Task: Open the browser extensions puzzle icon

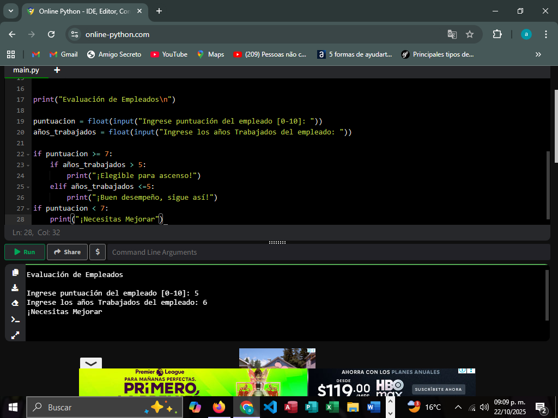Action: tap(497, 34)
